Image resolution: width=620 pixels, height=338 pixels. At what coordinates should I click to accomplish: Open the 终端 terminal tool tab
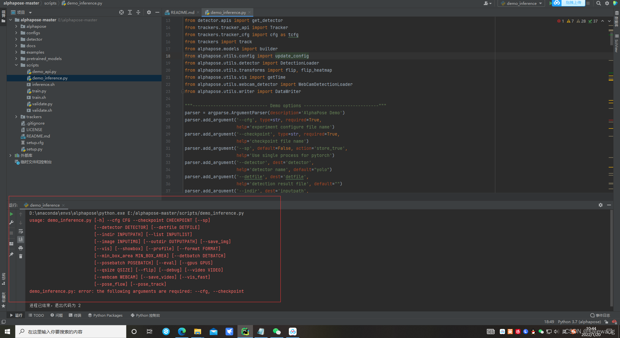[x=75, y=315]
